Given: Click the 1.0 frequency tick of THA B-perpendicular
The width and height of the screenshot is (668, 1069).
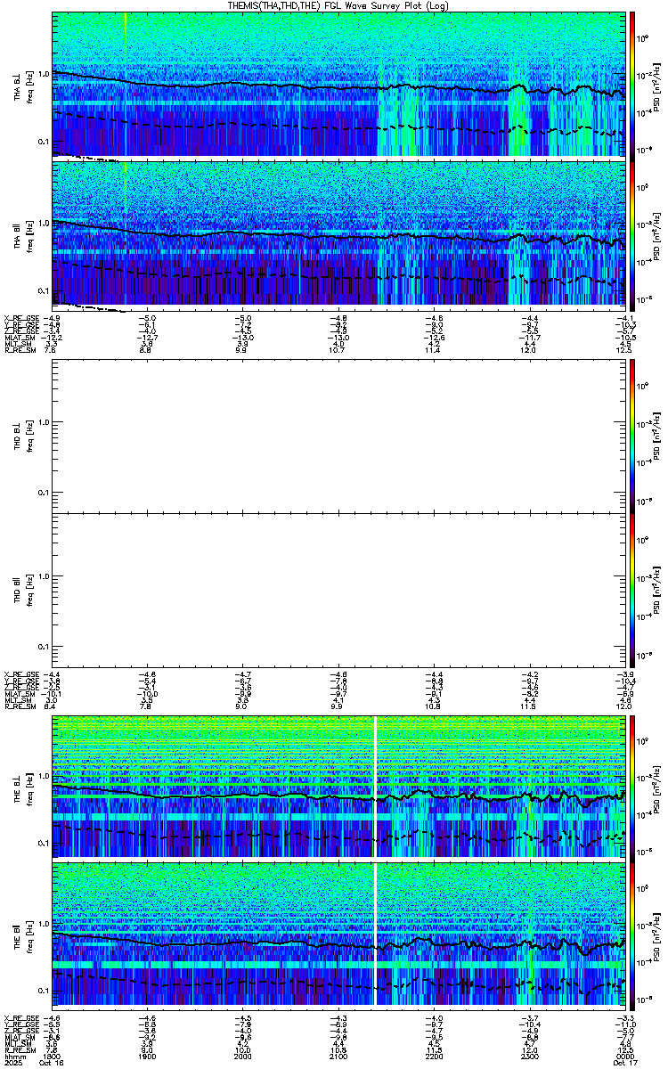Looking at the screenshot, I should click(x=43, y=73).
